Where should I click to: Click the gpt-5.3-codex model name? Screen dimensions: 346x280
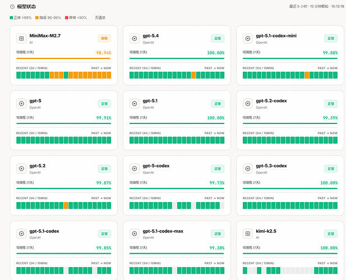pos(271,166)
